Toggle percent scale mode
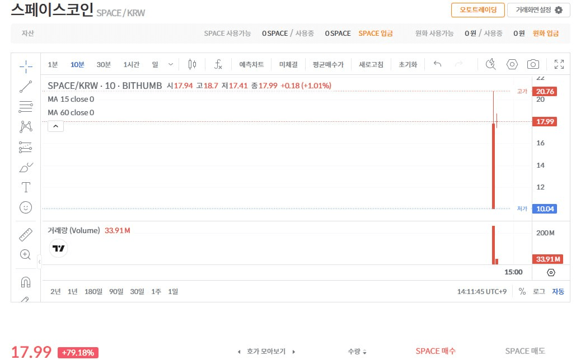The width and height of the screenshot is (576, 360). (522, 291)
